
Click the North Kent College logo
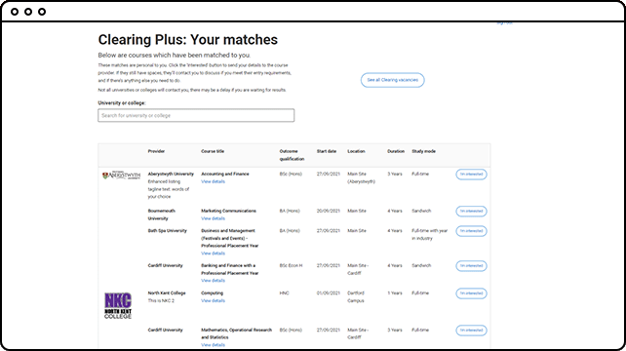[x=118, y=305]
